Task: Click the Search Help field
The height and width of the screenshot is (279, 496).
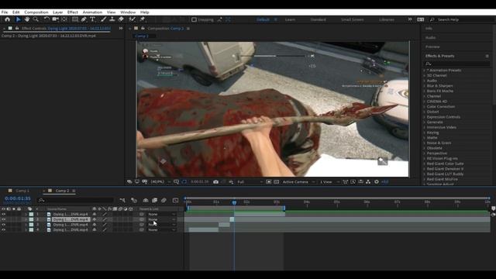Action: (x=462, y=19)
